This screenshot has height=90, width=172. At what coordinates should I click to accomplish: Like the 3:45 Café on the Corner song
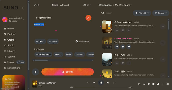point(117,47)
